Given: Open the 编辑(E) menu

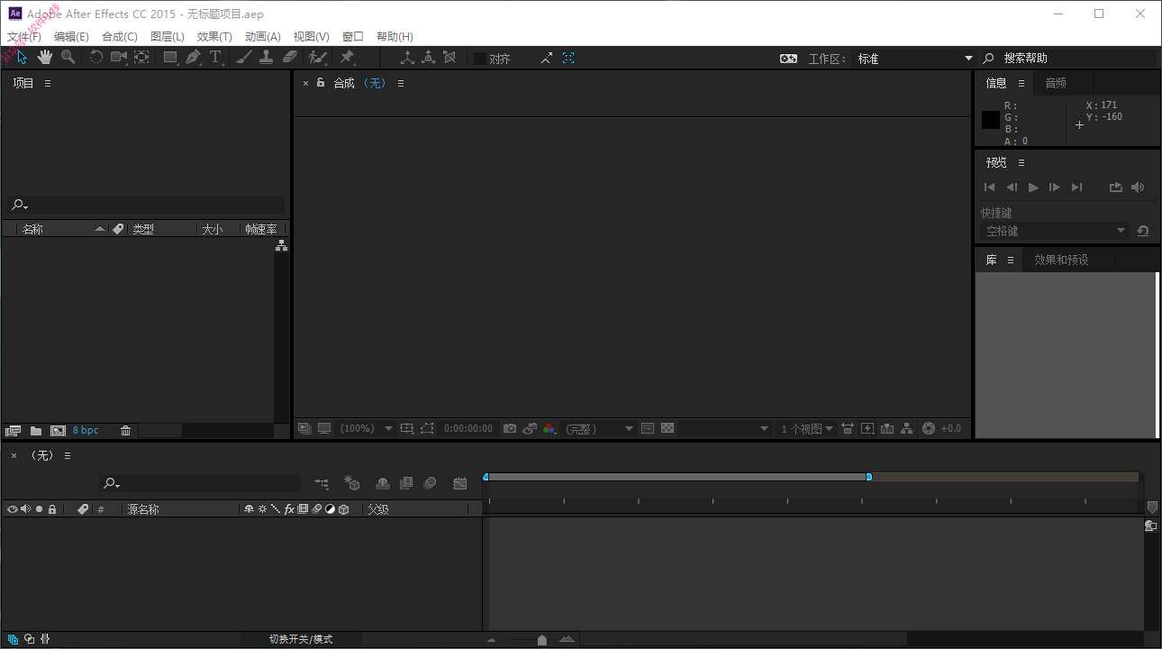Looking at the screenshot, I should 71,37.
